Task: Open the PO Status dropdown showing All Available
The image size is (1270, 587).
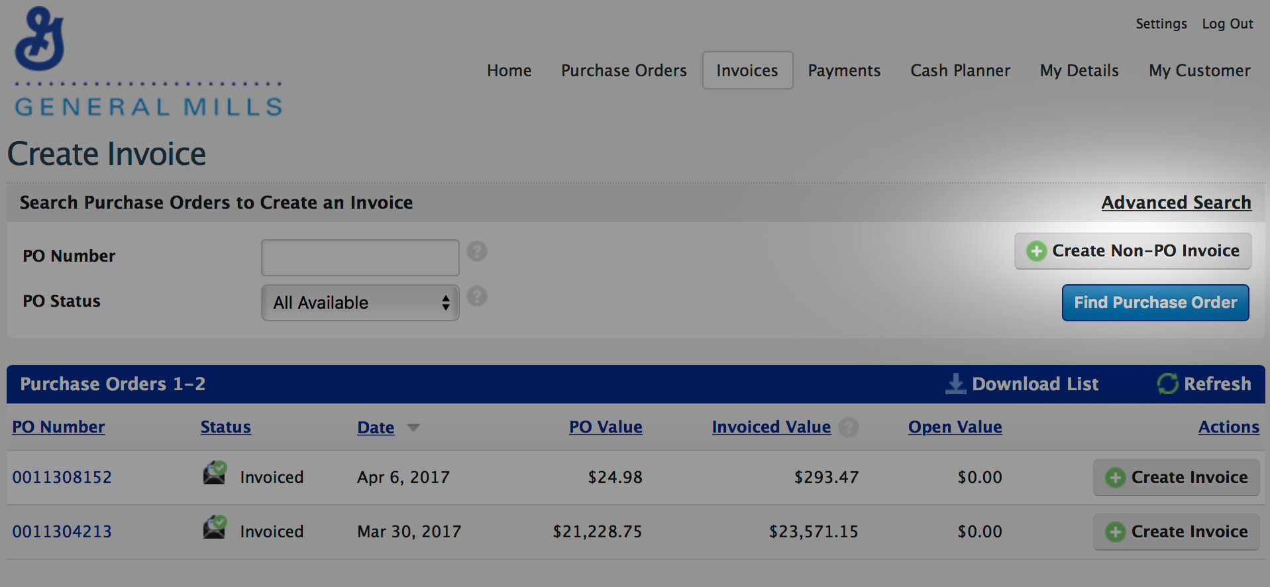Action: click(360, 303)
